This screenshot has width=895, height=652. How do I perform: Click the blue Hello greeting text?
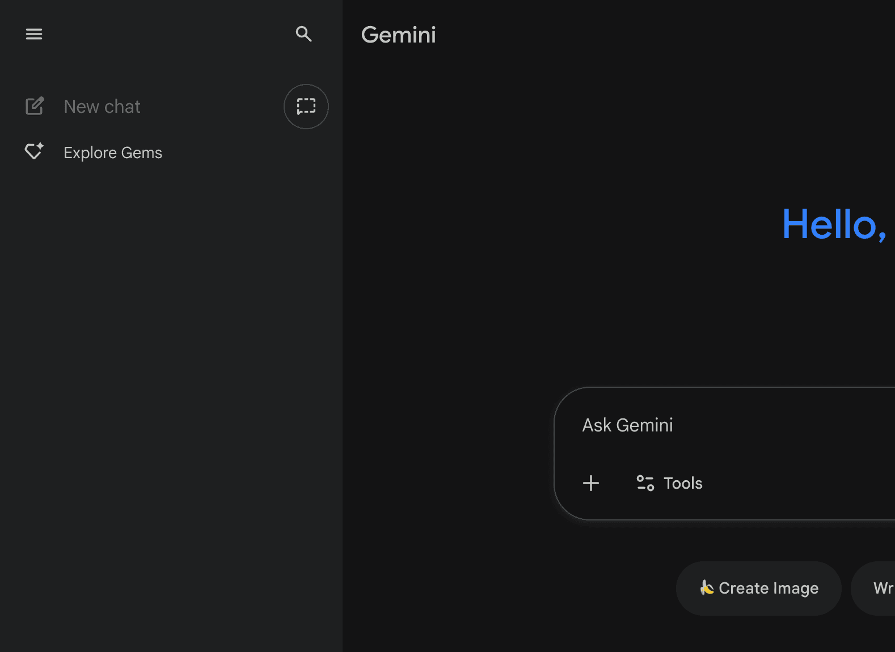(834, 225)
